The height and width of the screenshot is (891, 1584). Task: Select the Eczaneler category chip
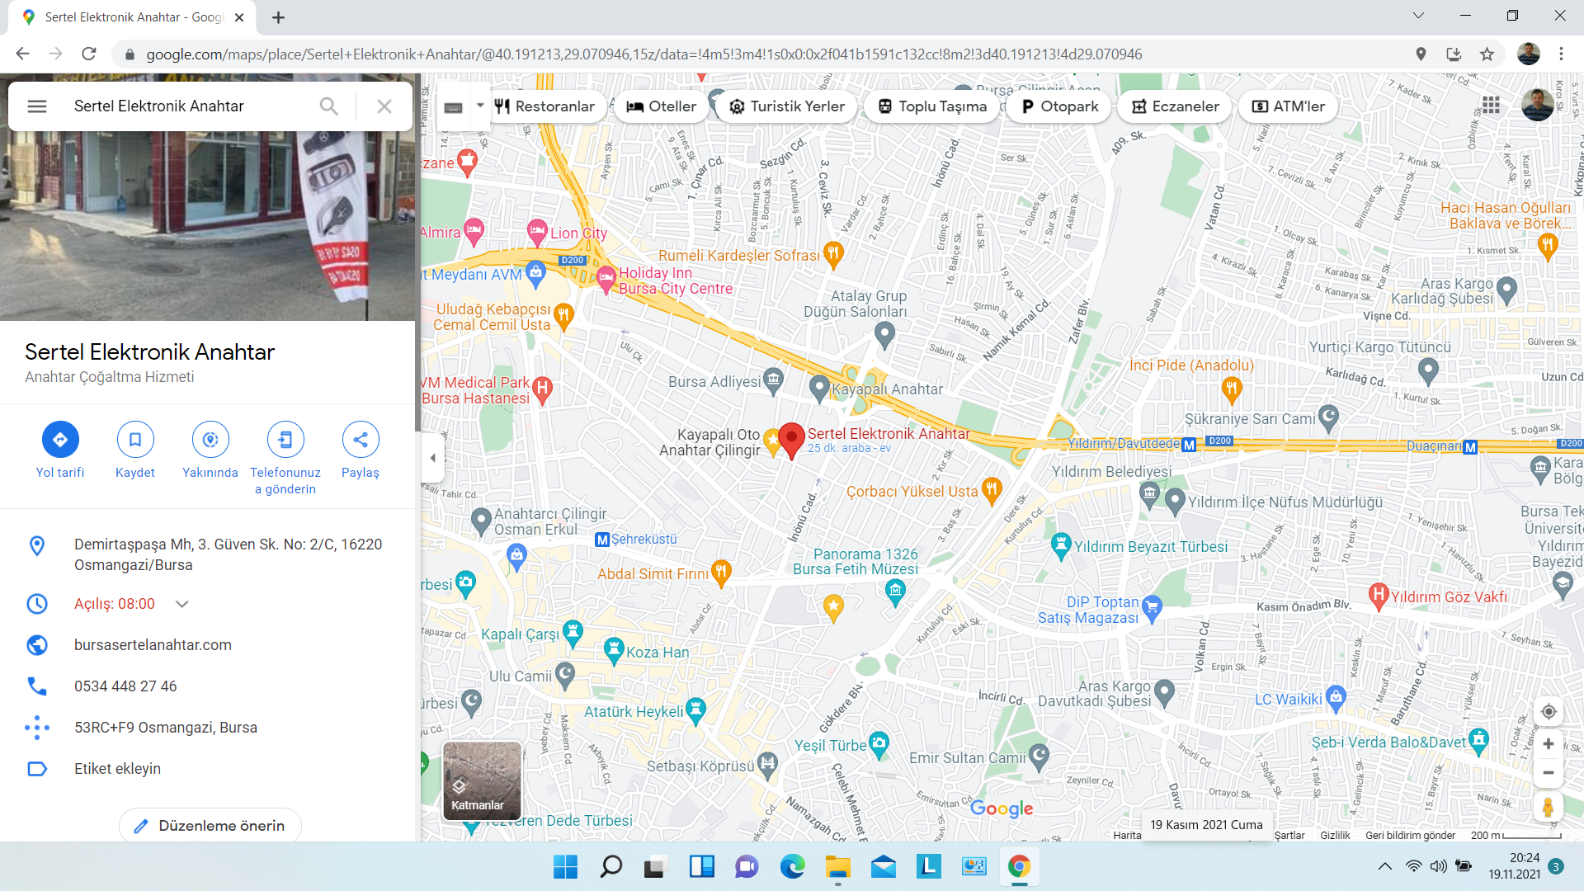coord(1175,106)
